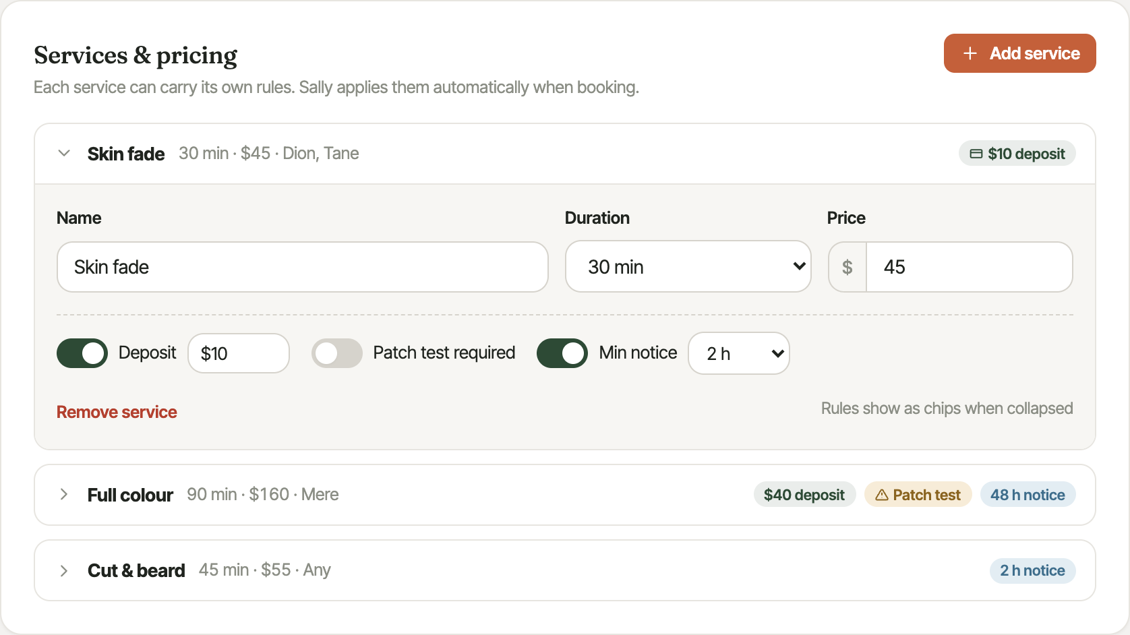Click the Min notice label
Viewport: 1130px width, 635px height.
[x=638, y=353]
